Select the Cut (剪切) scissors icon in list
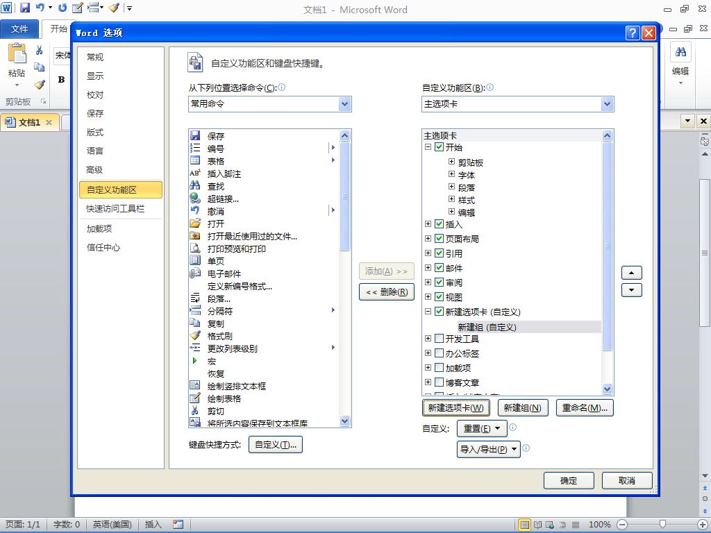Screen dimensions: 711x533 [195, 411]
